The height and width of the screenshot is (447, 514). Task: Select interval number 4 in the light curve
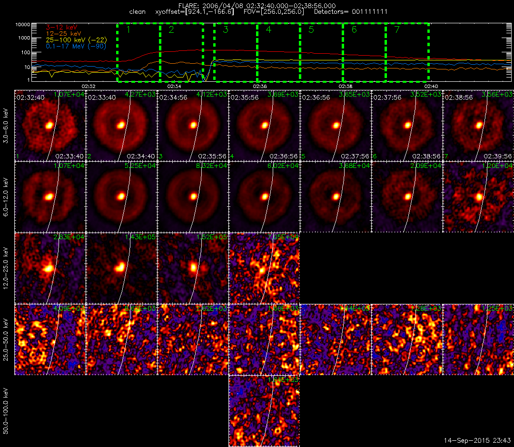(x=268, y=30)
